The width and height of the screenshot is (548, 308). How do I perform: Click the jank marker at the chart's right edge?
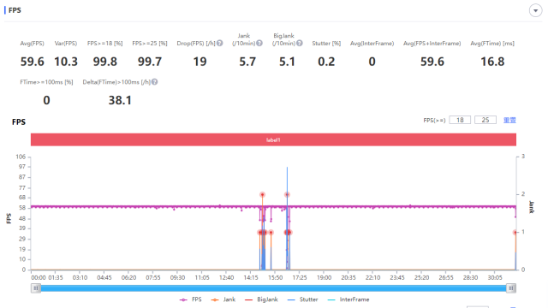[x=515, y=233]
